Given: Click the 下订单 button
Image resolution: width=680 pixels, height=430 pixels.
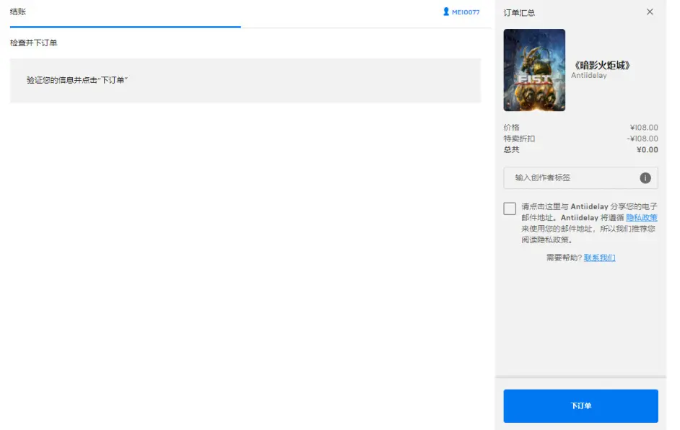Looking at the screenshot, I should (x=580, y=405).
